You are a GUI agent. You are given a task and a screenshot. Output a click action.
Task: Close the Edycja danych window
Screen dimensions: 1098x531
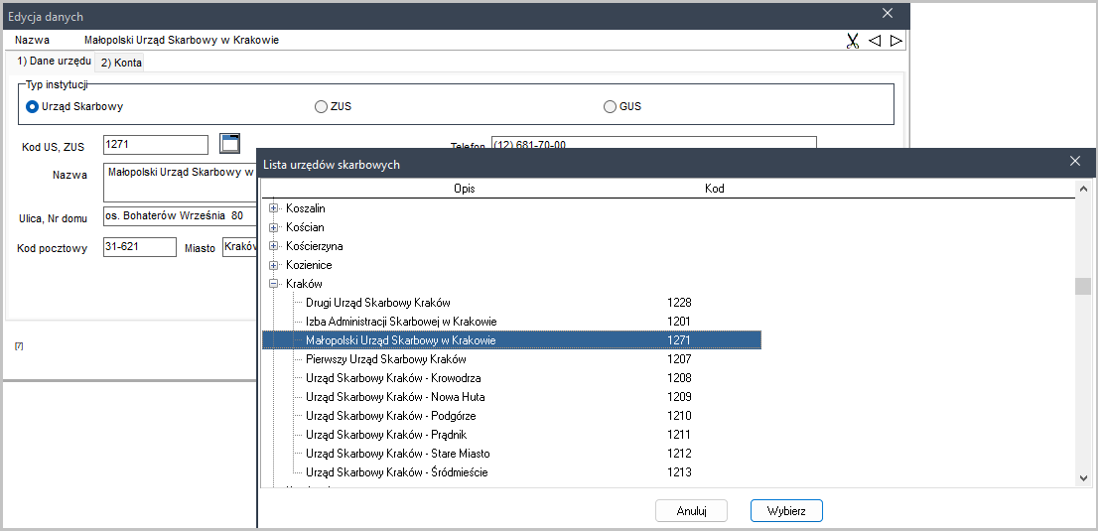pyautogui.click(x=888, y=13)
